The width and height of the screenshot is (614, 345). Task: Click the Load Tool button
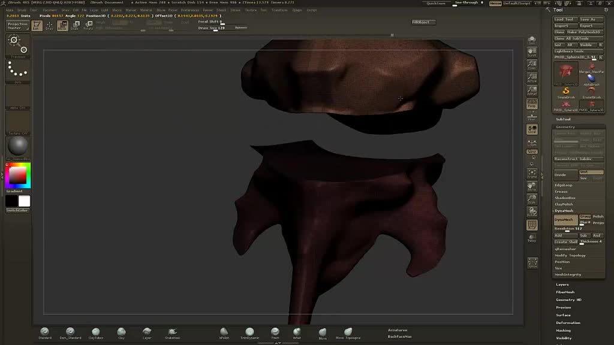[x=565, y=19]
